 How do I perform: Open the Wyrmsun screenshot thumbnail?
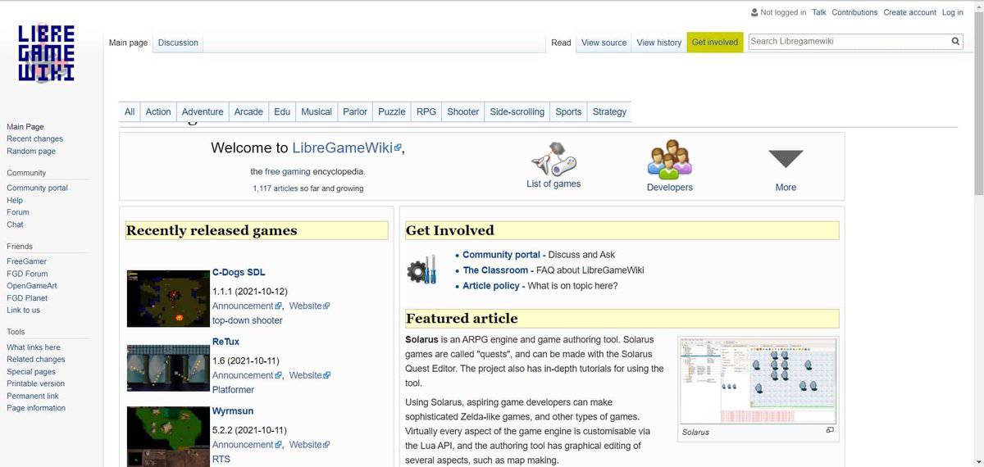tap(168, 436)
